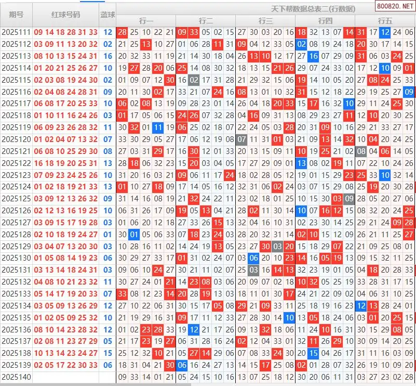Click blue 01 cell in row 2025128

pyautogui.click(x=134, y=234)
